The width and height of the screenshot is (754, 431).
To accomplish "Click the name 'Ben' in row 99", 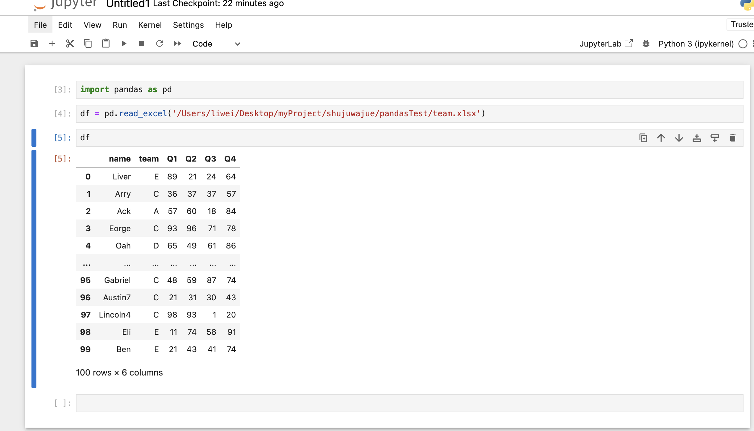I will pos(123,349).
